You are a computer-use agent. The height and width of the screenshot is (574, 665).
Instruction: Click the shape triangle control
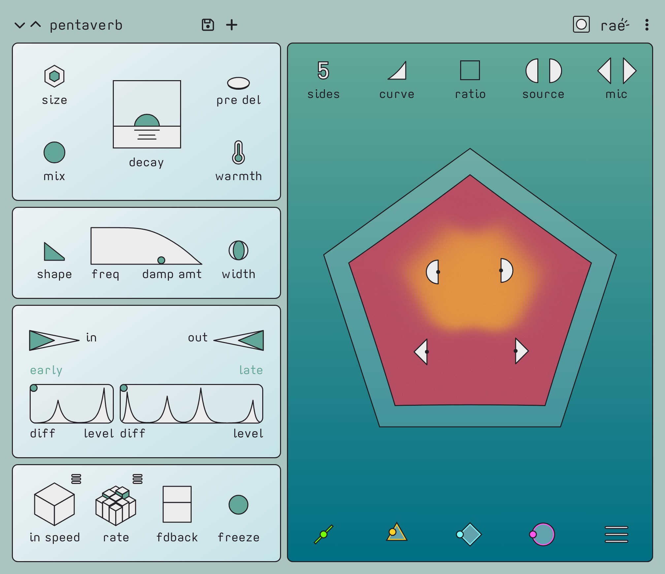point(54,252)
